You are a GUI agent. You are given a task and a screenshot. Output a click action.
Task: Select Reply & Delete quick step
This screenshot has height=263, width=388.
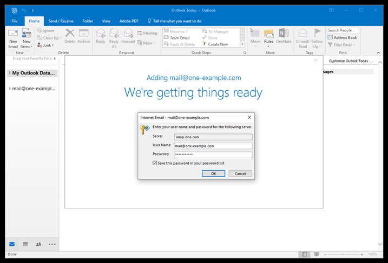pyautogui.click(x=180, y=44)
